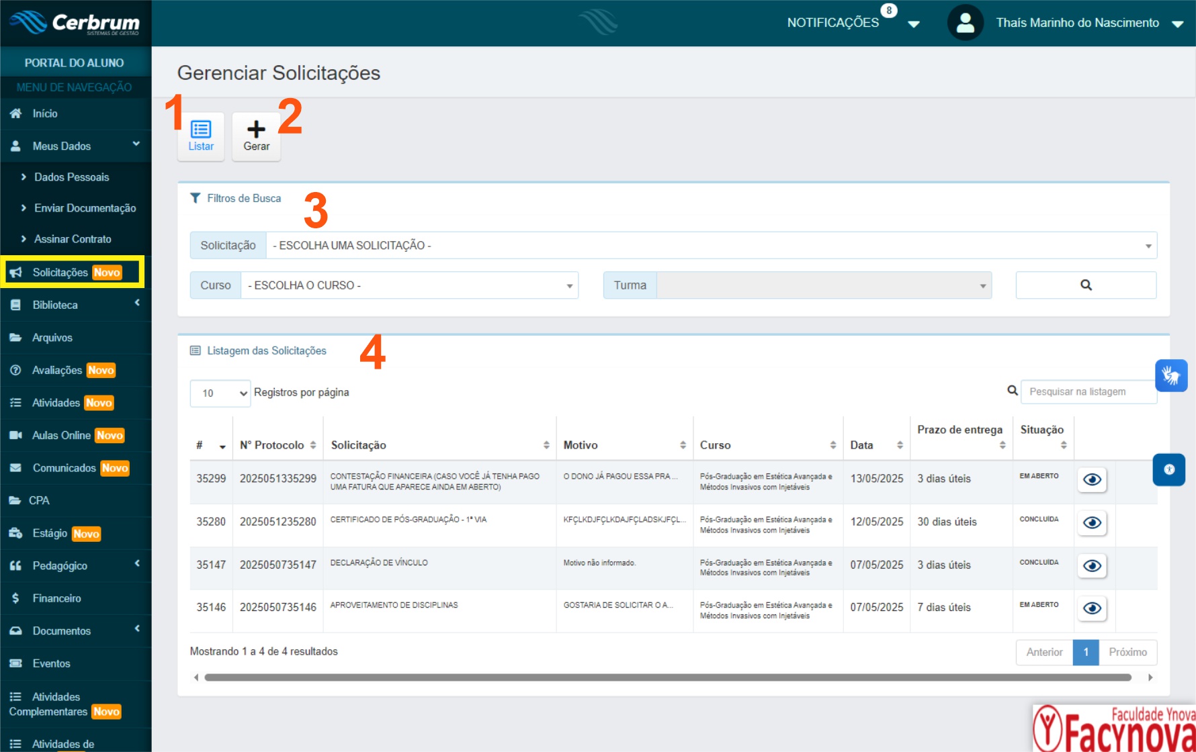
Task: Click the Próximo pagination button
Action: click(1127, 653)
